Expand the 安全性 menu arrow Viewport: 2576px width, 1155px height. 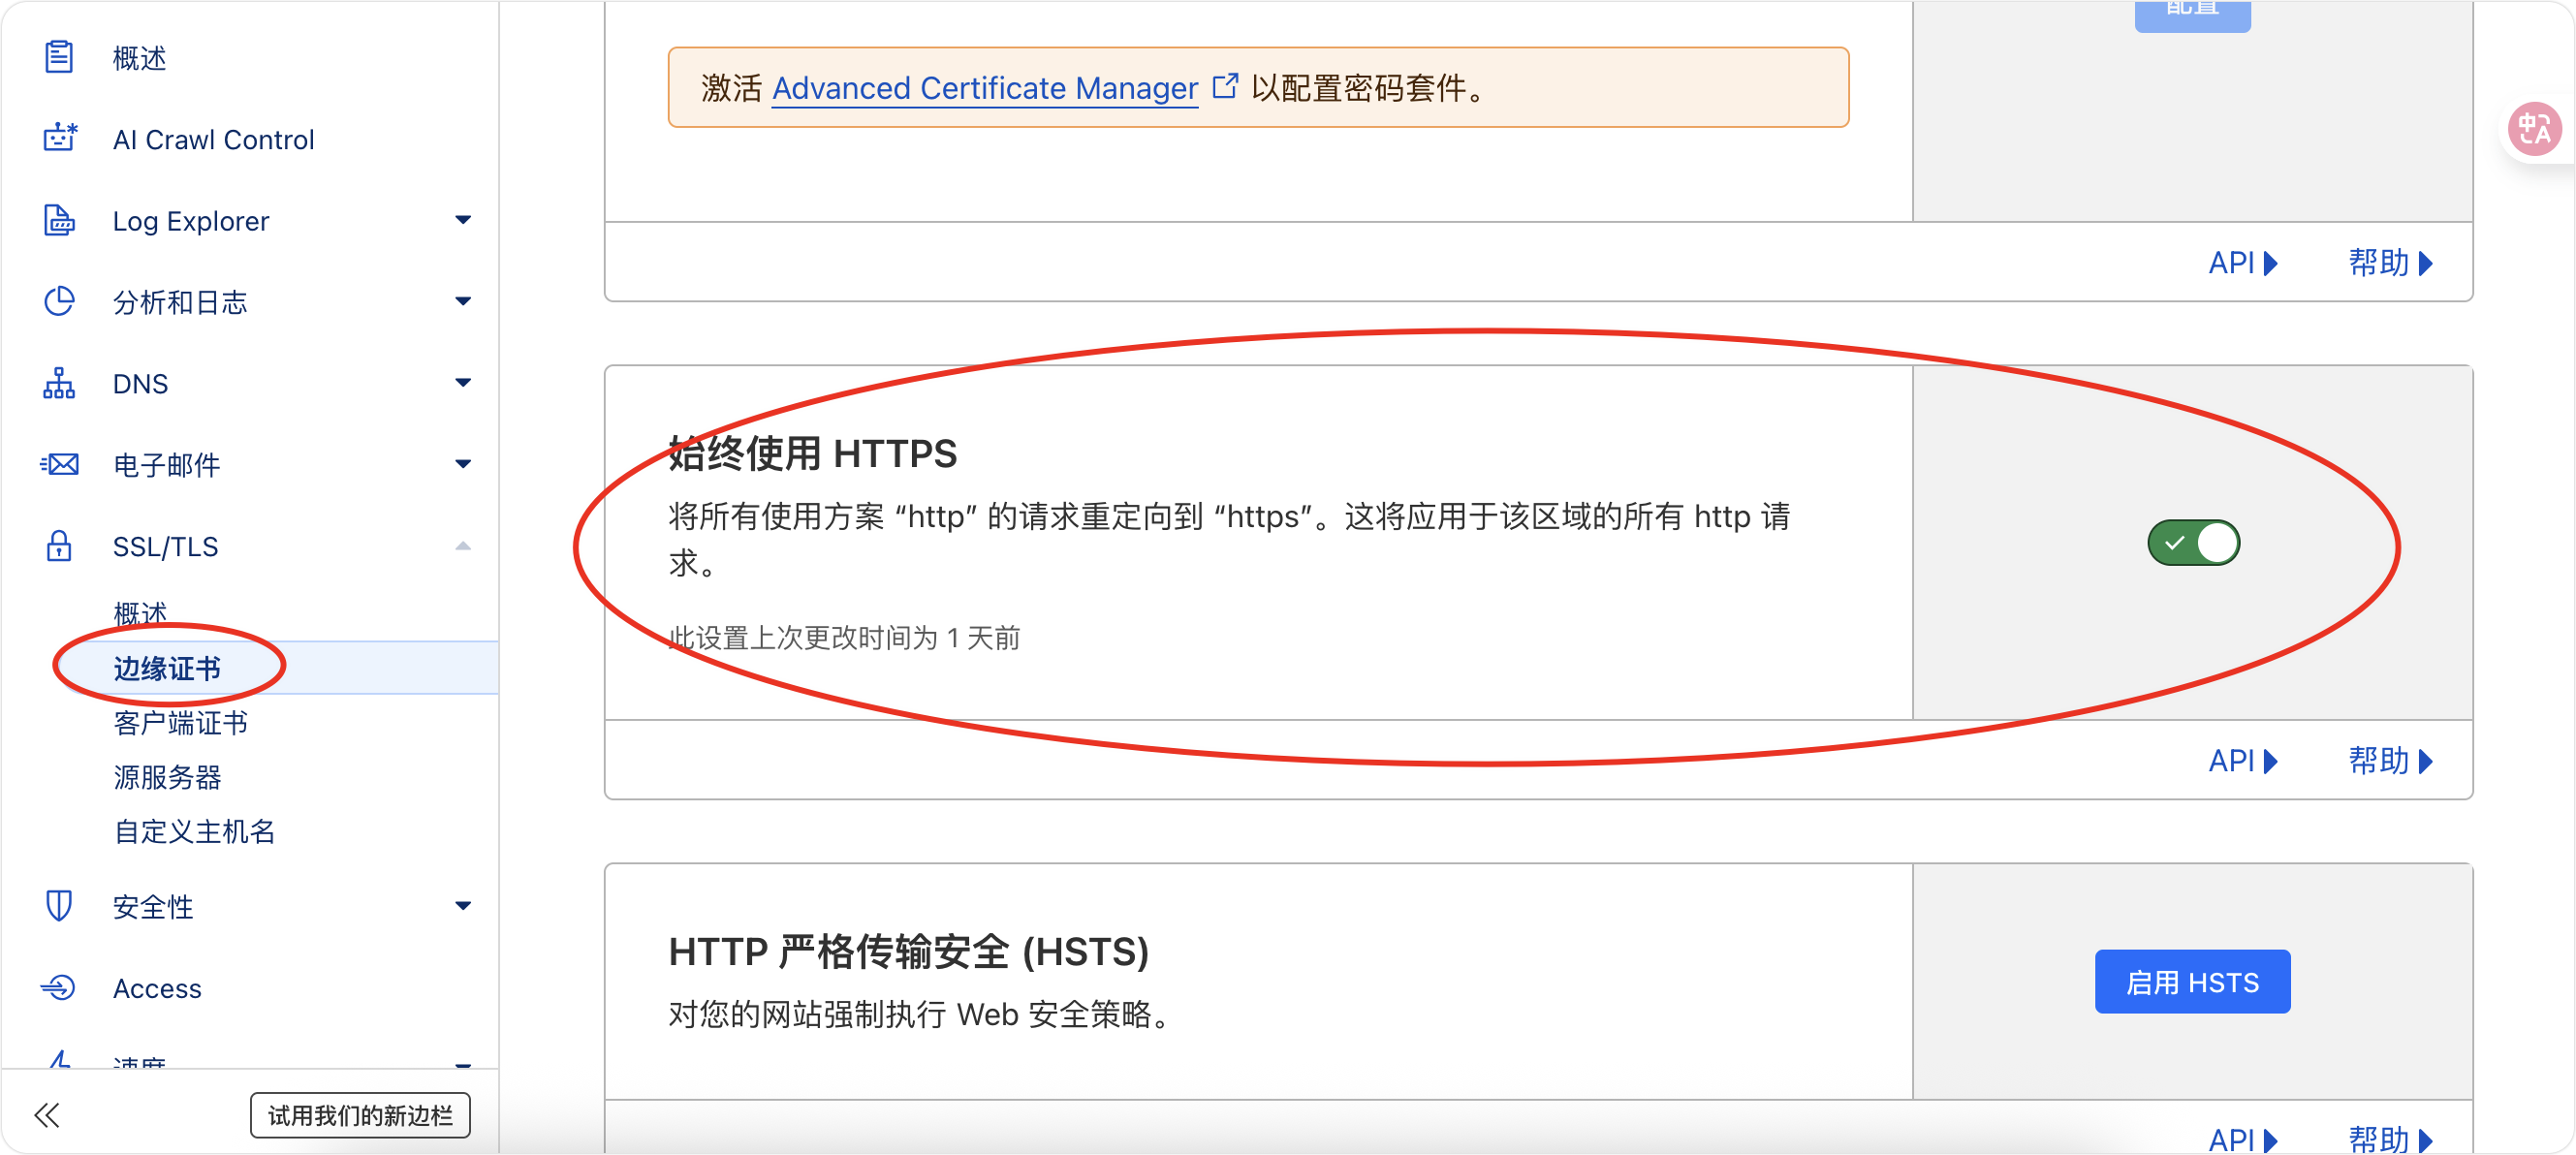[463, 906]
